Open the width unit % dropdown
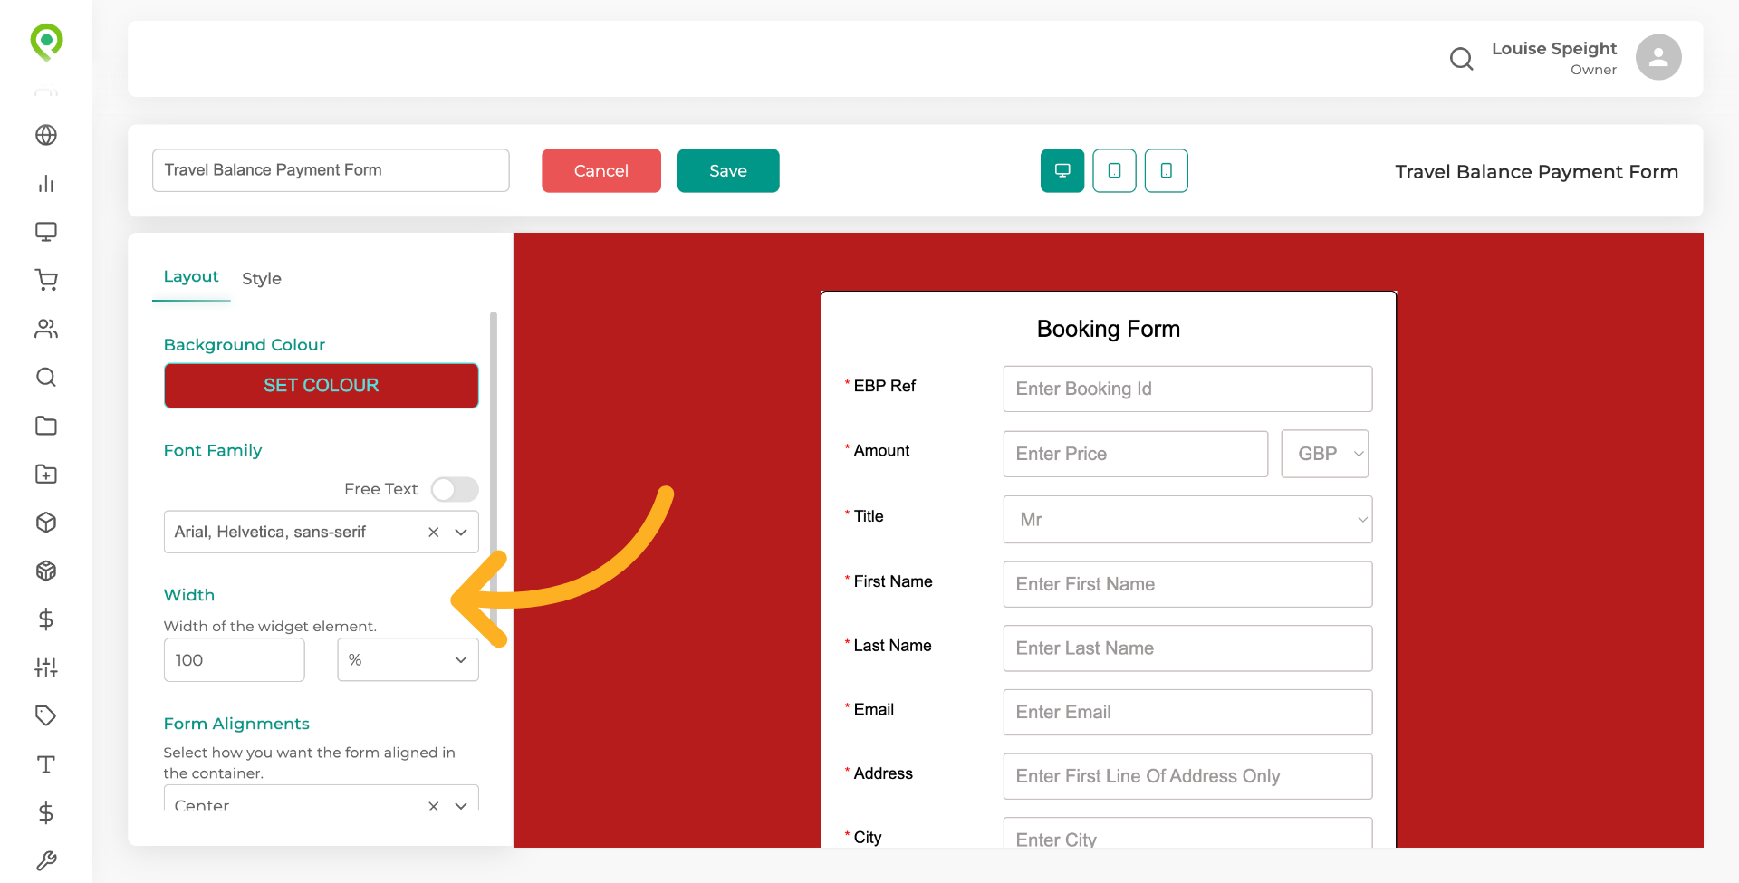1739x883 pixels. click(x=408, y=660)
